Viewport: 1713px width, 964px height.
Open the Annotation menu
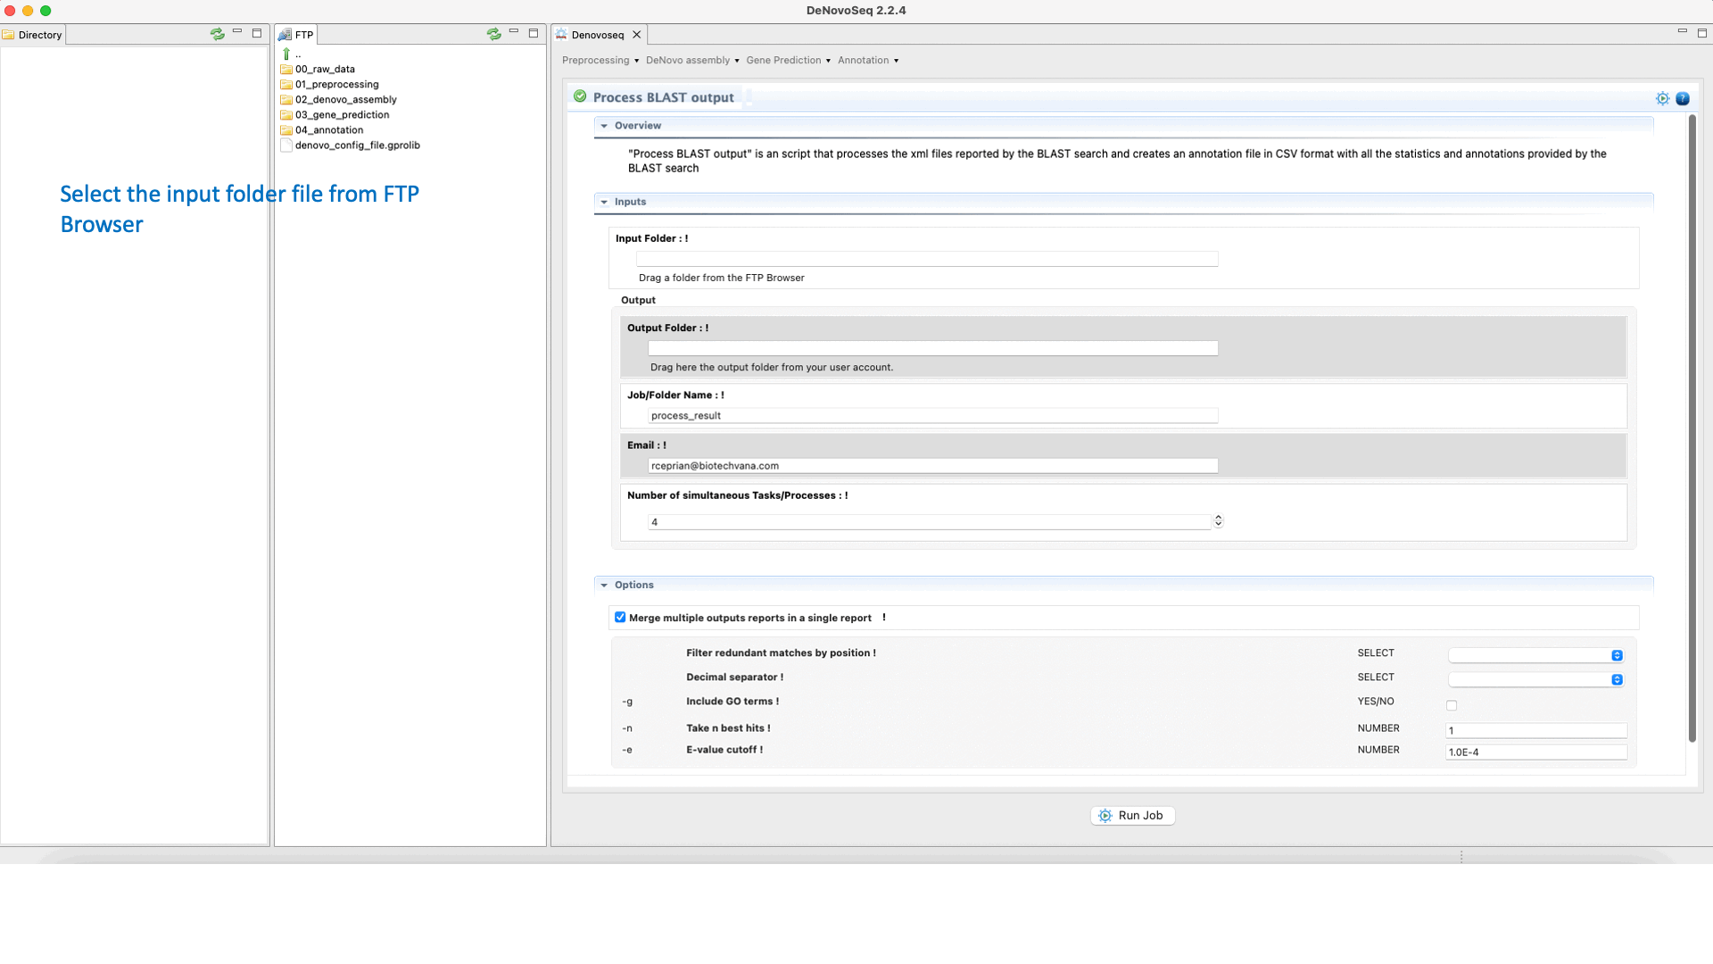tap(867, 61)
